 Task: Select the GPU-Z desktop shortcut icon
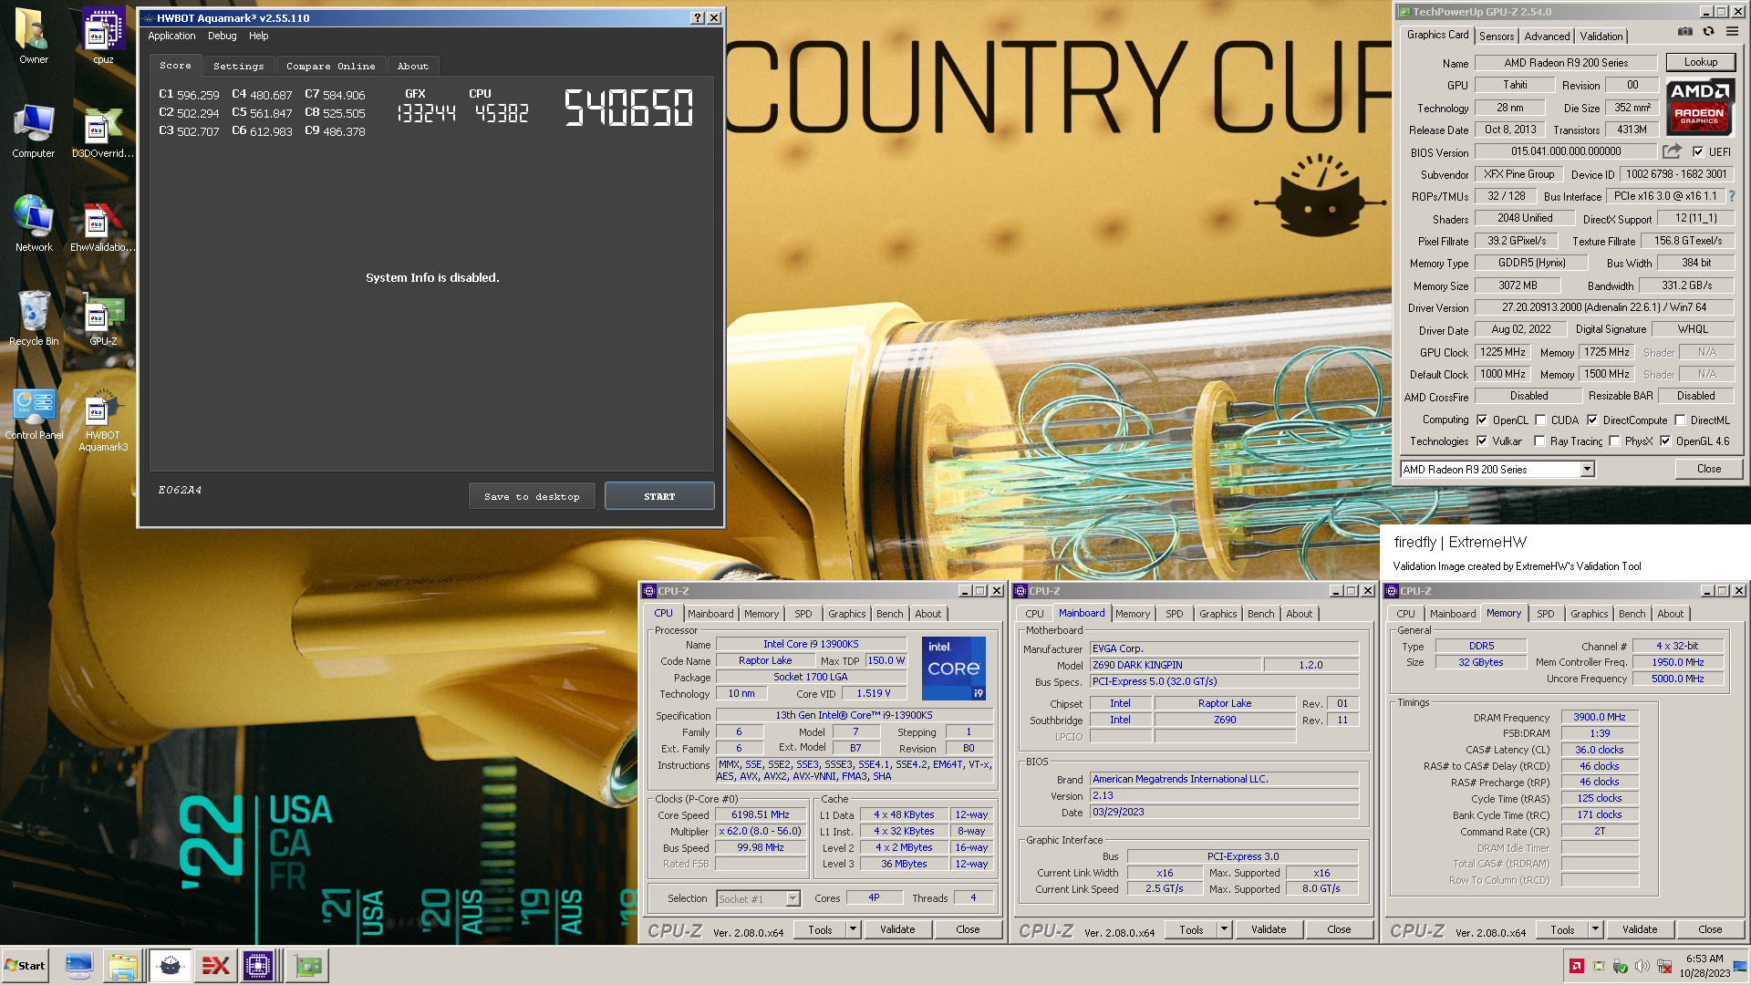coord(103,318)
